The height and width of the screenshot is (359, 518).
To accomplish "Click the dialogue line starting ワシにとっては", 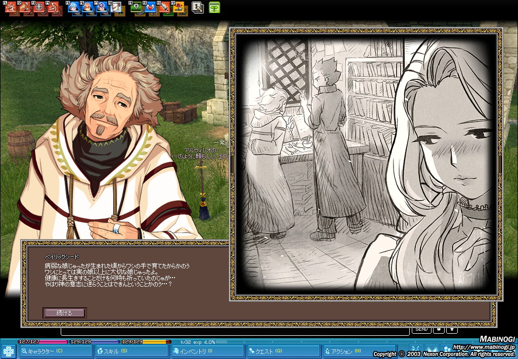I will pyautogui.click(x=102, y=272).
